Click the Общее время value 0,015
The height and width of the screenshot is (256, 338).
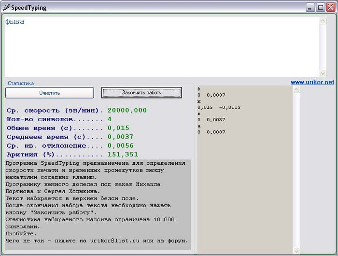(x=118, y=128)
